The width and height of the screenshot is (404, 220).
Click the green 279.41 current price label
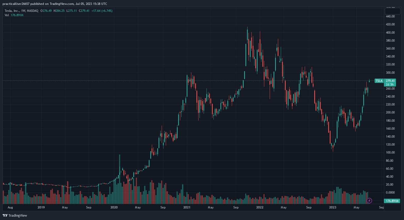pos(390,81)
